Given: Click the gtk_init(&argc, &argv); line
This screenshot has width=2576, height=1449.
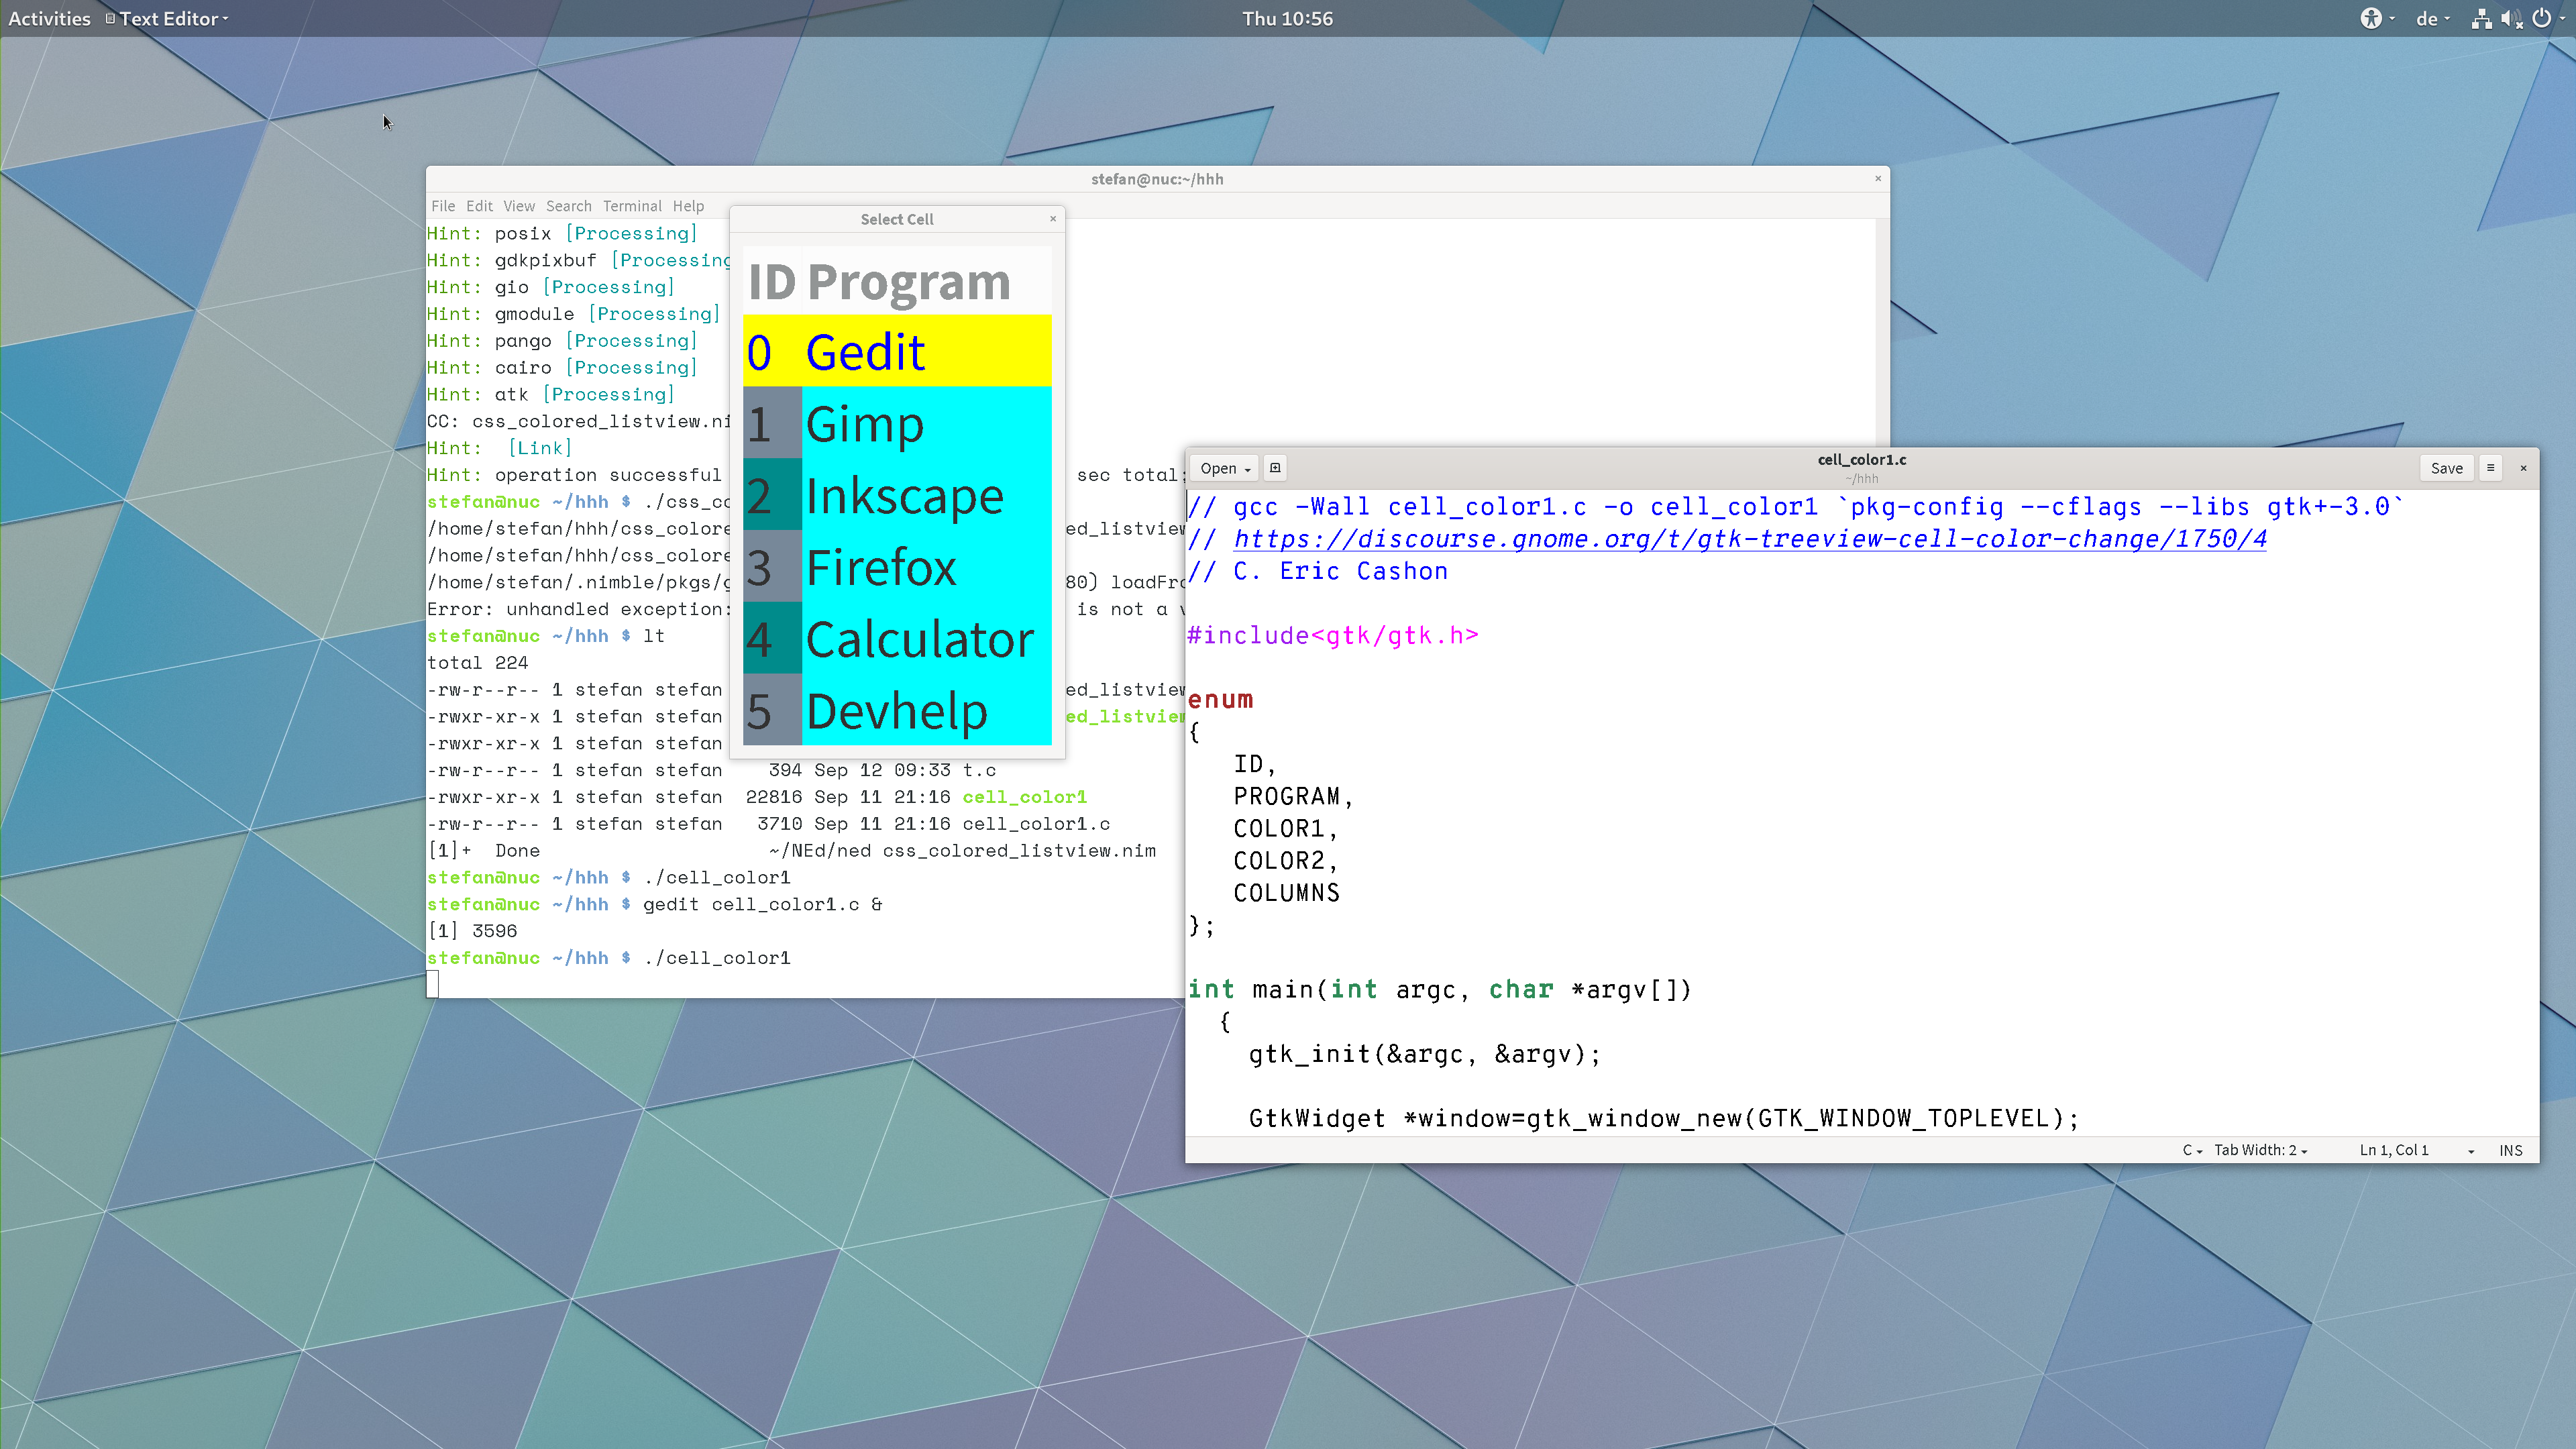Looking at the screenshot, I should 1424,1054.
